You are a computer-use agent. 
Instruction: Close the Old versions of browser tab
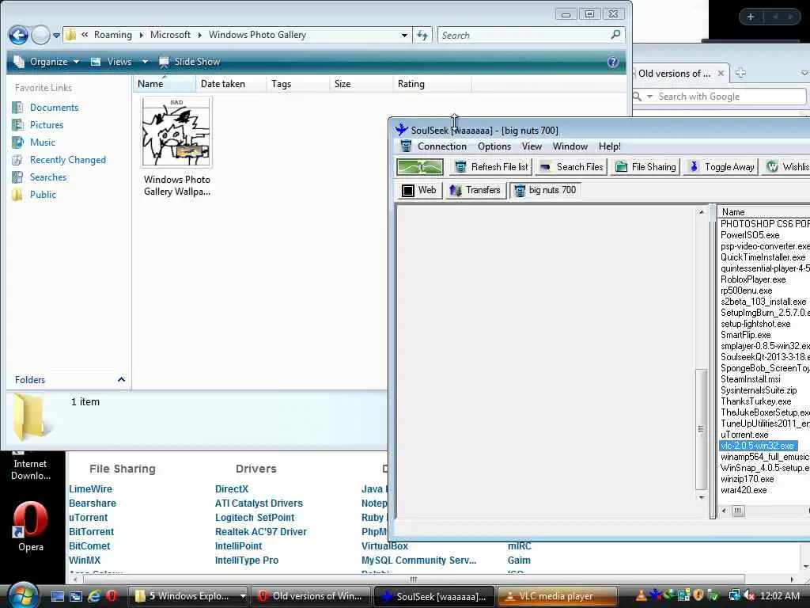pyautogui.click(x=721, y=74)
